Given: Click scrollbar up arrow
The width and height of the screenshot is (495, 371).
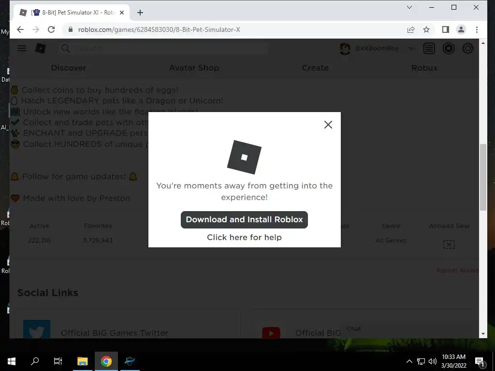Looking at the screenshot, I should (483, 43).
